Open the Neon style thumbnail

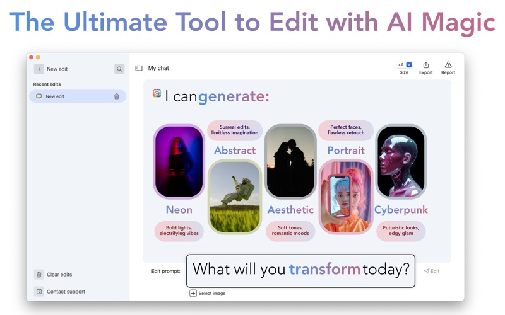(x=179, y=162)
